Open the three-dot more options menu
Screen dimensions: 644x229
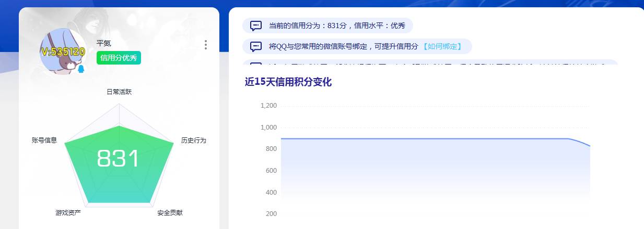pos(206,45)
